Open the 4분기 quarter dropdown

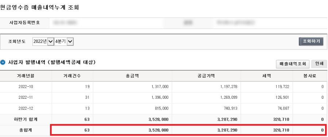pos(64,42)
